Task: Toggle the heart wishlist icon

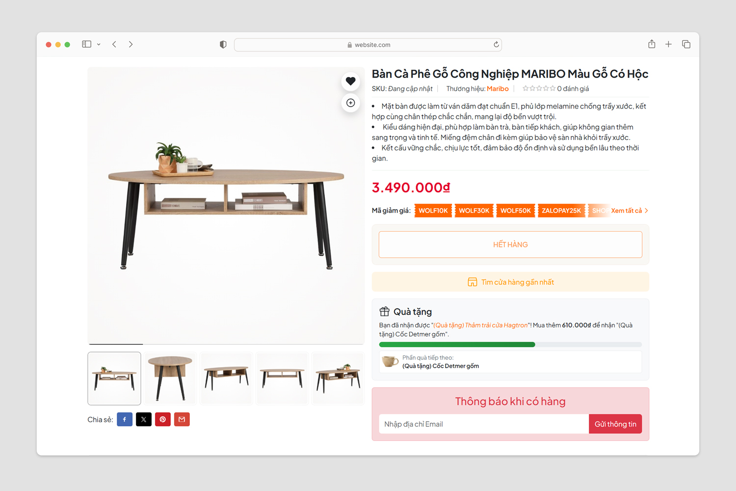Action: pyautogui.click(x=350, y=82)
